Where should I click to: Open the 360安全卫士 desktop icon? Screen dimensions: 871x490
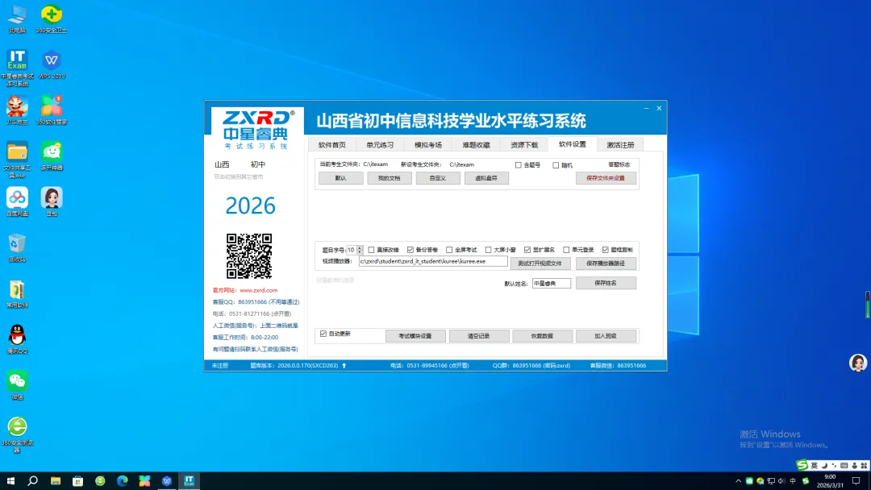point(51,19)
